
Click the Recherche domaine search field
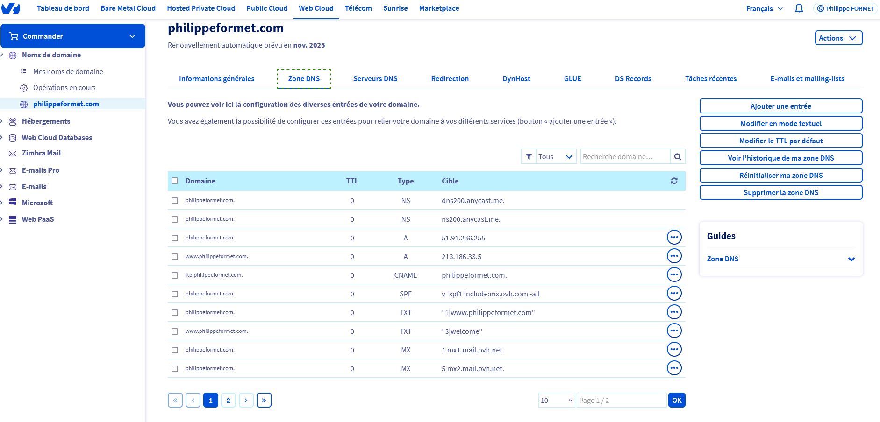click(625, 157)
